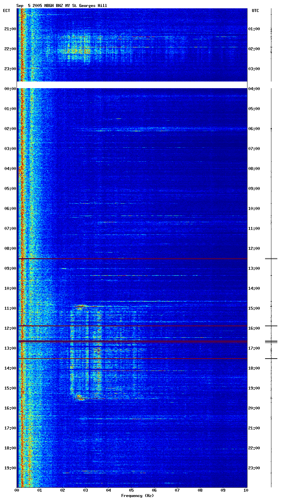Viewport: 283px width, 499px height.
Task: Pick the 03:00 label on the UTC axis
Action: click(254, 69)
